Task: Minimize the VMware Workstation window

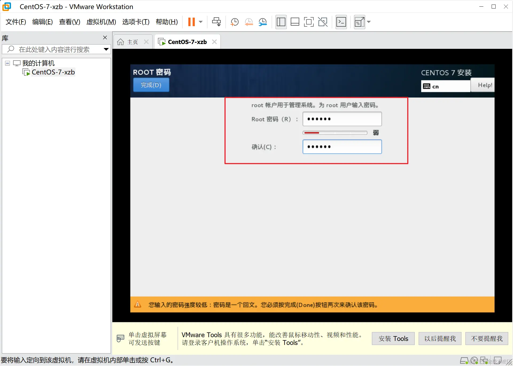Action: (x=481, y=7)
